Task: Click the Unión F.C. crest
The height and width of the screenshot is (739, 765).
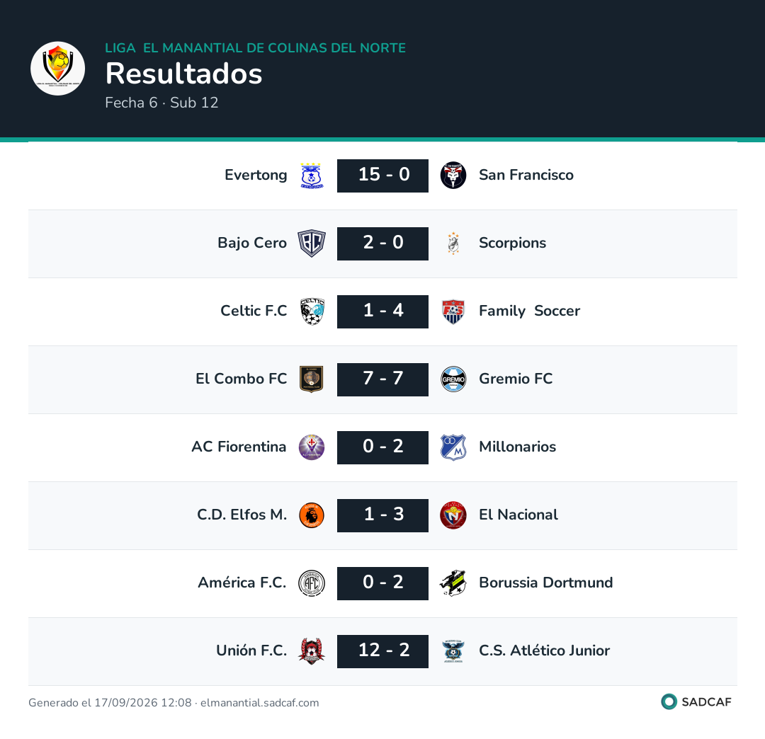Action: (x=311, y=651)
